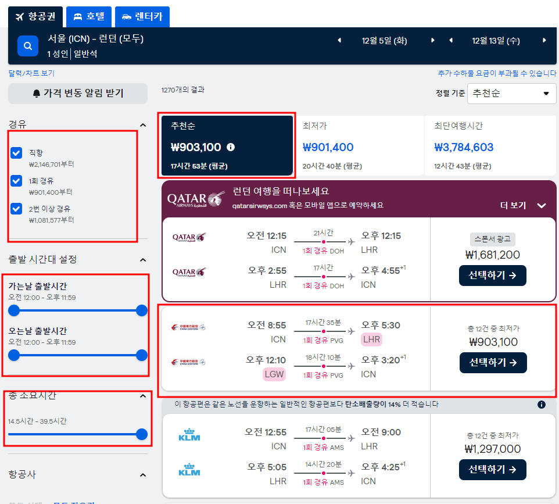The image size is (559, 504).
Task: Click carbon emission info icon
Action: [541, 405]
